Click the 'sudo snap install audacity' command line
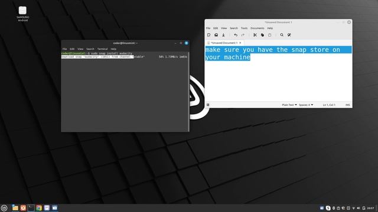This screenshot has height=212, width=378. click(x=112, y=54)
